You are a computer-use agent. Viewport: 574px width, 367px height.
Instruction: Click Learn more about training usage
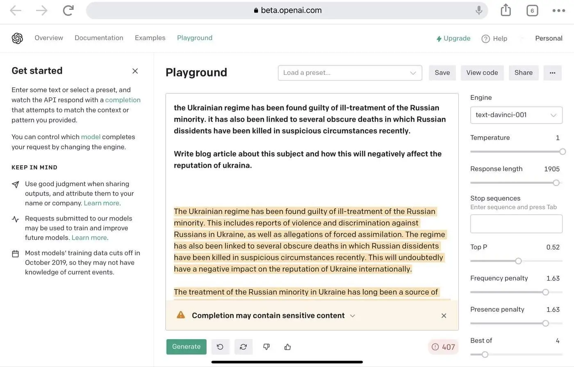(90, 237)
